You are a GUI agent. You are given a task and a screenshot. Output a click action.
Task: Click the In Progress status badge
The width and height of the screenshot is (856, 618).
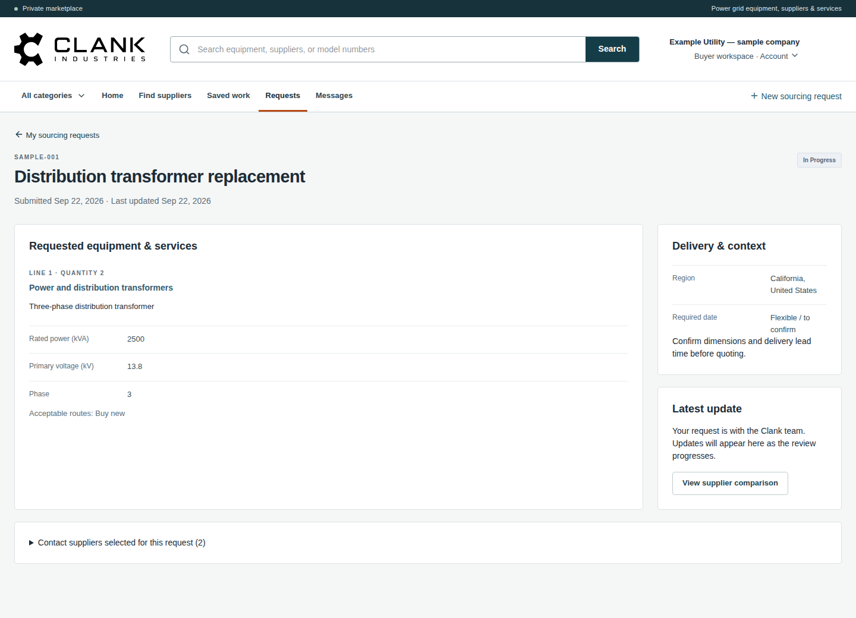tap(819, 160)
